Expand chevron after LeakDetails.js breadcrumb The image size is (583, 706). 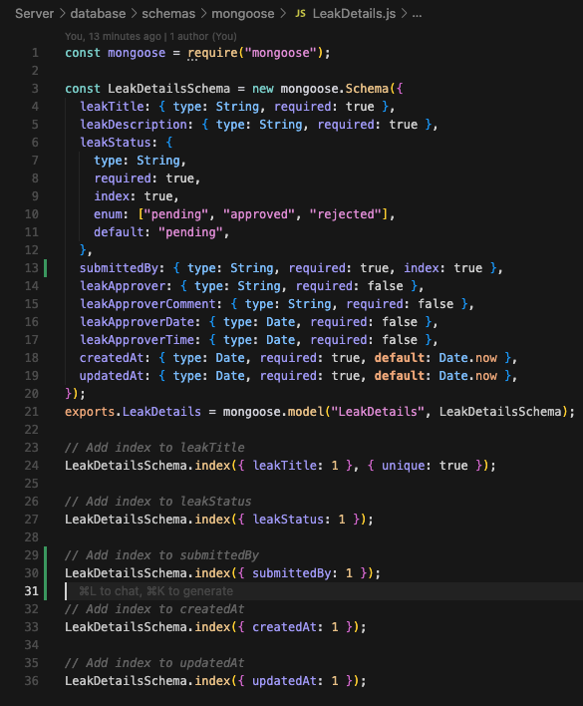click(x=404, y=14)
